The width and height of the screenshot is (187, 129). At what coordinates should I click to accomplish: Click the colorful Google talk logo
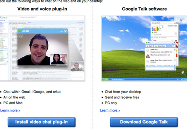tap(157, 28)
